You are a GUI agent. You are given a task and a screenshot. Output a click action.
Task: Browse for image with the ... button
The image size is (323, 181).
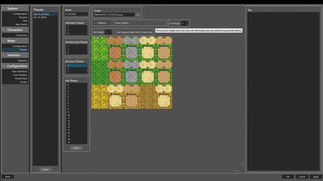[x=138, y=15]
